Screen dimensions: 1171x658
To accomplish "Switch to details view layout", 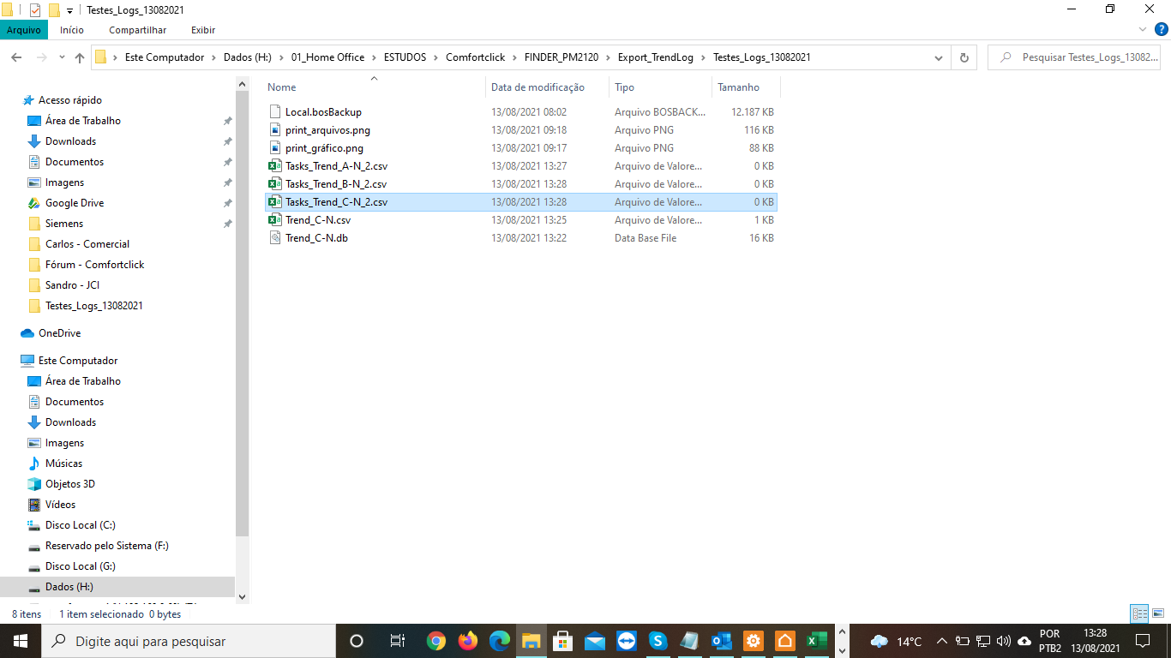I will [1139, 613].
